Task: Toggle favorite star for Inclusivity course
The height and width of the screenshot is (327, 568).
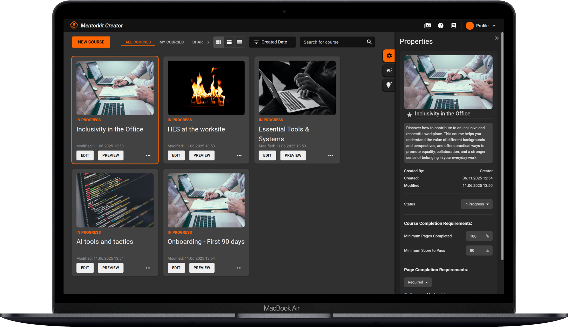Action: click(409, 115)
